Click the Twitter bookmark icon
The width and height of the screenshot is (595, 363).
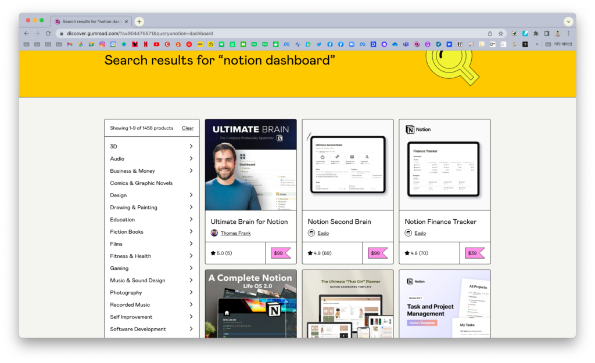click(319, 44)
